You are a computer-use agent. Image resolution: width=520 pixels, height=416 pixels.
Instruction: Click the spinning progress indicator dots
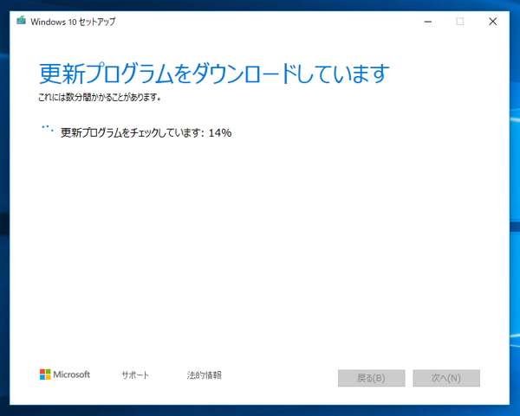47,129
